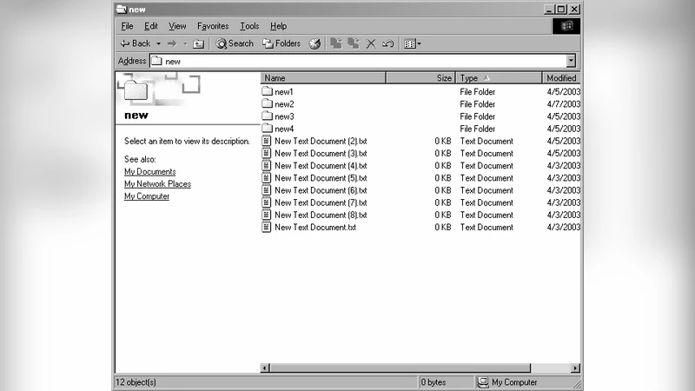The image size is (695, 391).
Task: Click the horizontal scrollbar right arrow
Action: 575,368
